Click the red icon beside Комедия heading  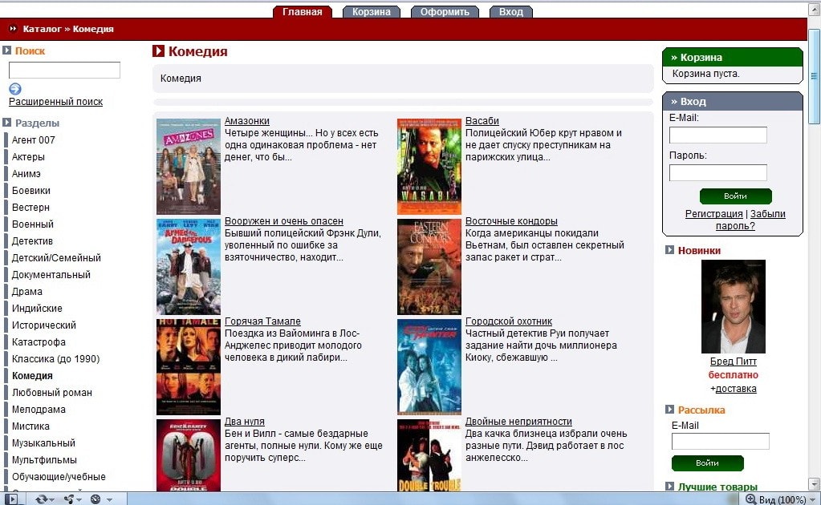(x=158, y=50)
